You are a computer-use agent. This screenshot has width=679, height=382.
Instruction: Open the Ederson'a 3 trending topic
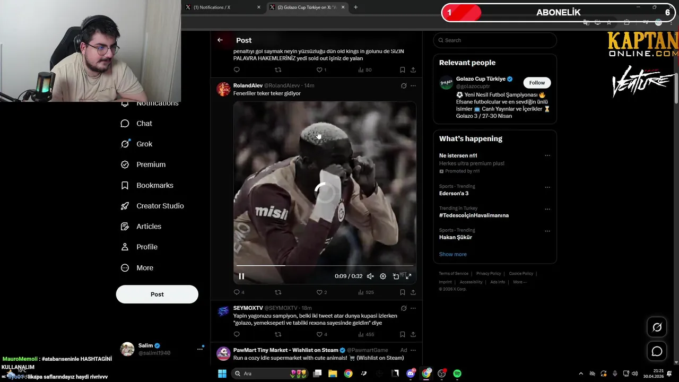click(x=454, y=193)
